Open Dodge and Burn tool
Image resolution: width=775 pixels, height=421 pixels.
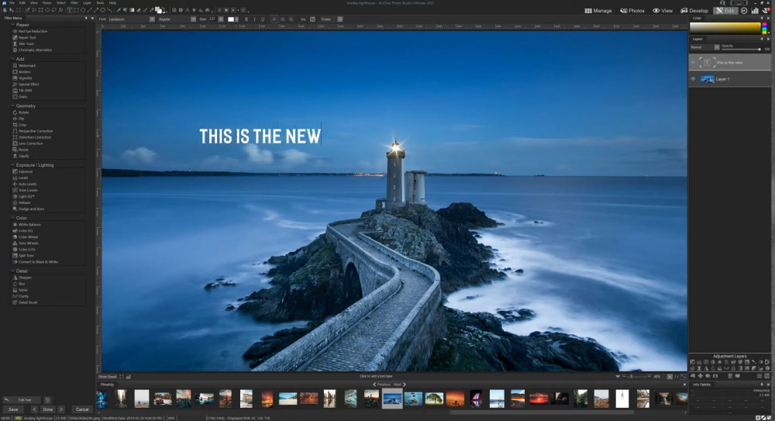point(29,209)
